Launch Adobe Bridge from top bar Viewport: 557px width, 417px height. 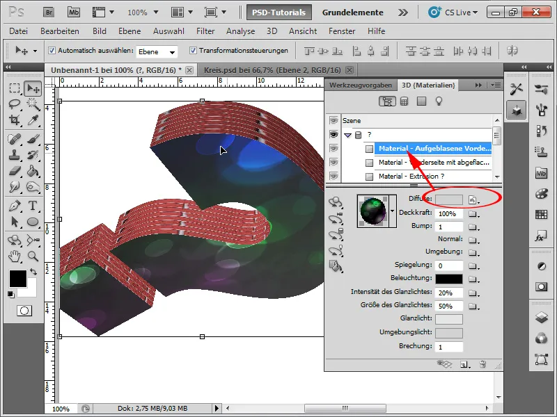(x=49, y=13)
